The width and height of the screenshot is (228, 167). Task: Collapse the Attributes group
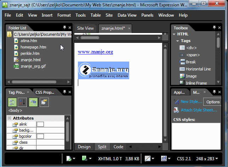pyautogui.click(x=10, y=118)
